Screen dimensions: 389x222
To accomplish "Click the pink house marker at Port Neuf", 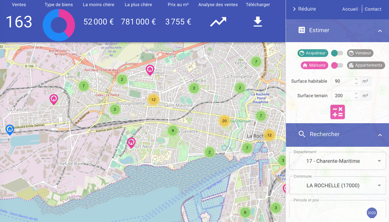I will coord(131,143).
